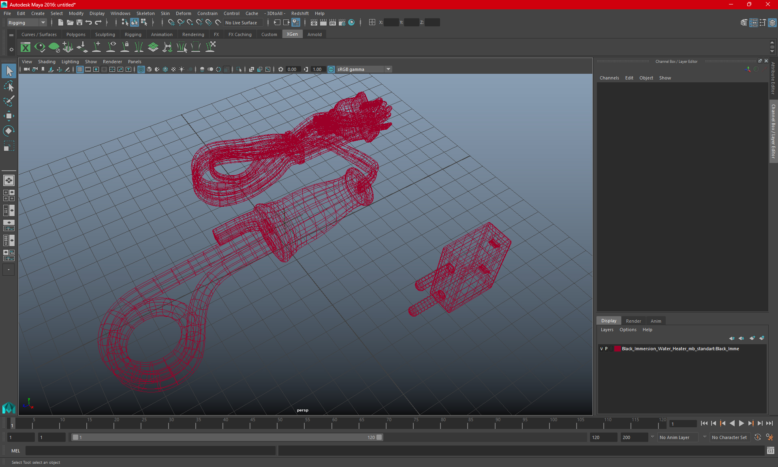Click move layer down icon
778x467 pixels.
[741, 338]
